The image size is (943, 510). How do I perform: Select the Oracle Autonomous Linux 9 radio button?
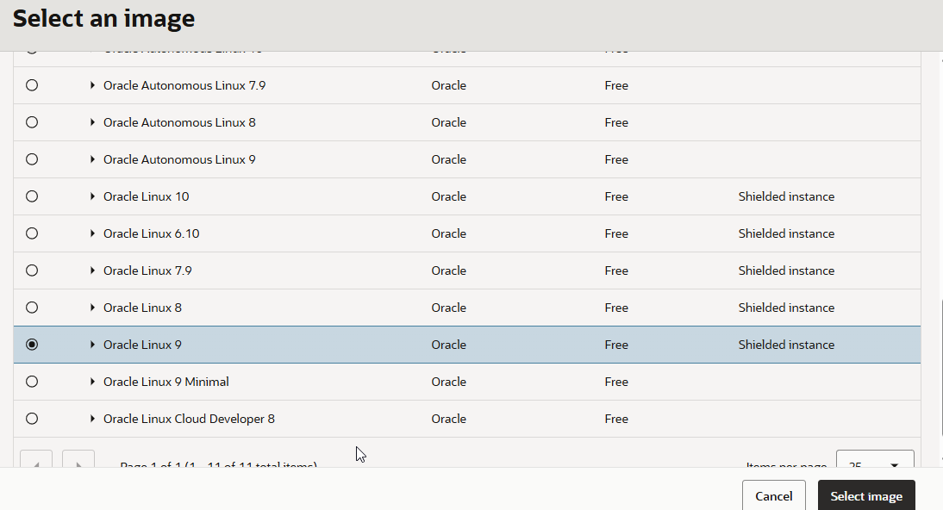32,159
